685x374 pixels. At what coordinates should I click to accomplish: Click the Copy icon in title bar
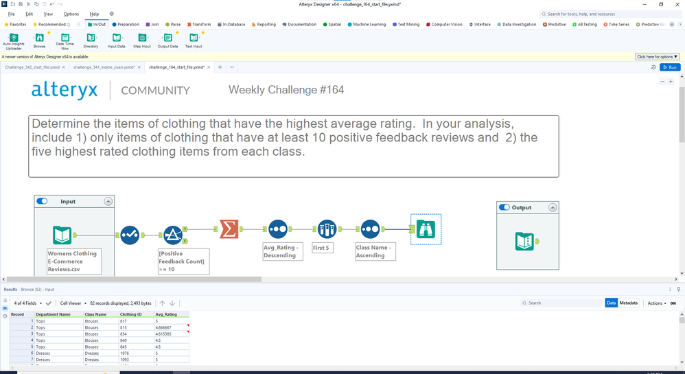36,4
